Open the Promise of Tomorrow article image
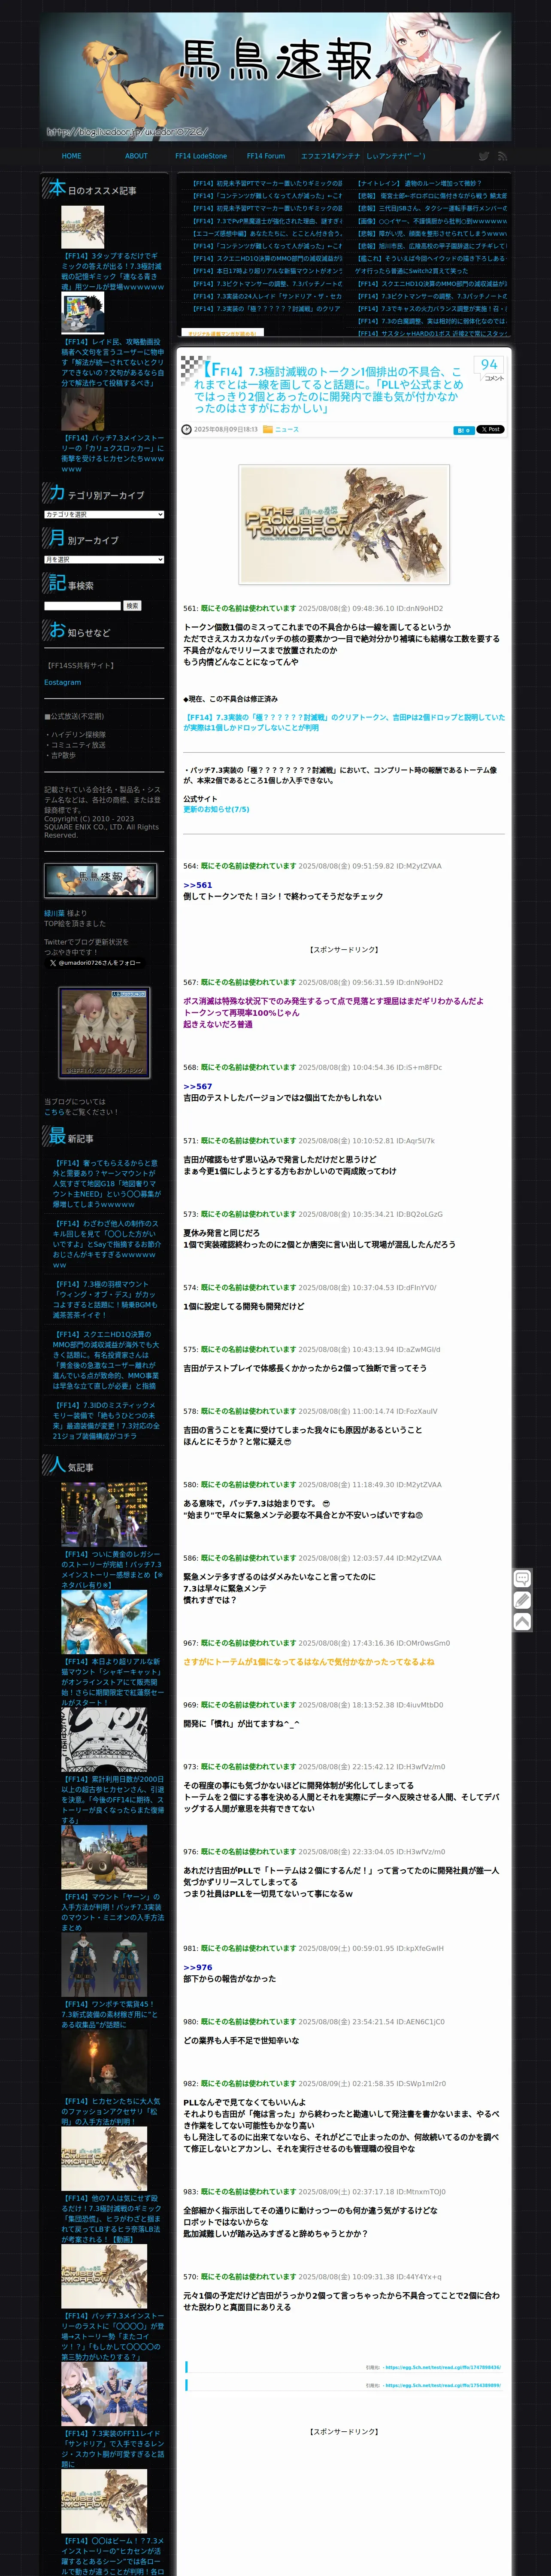This screenshot has height=2576, width=551. click(x=344, y=524)
